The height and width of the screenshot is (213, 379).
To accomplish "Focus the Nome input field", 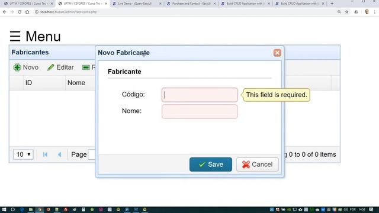I will [x=200, y=111].
